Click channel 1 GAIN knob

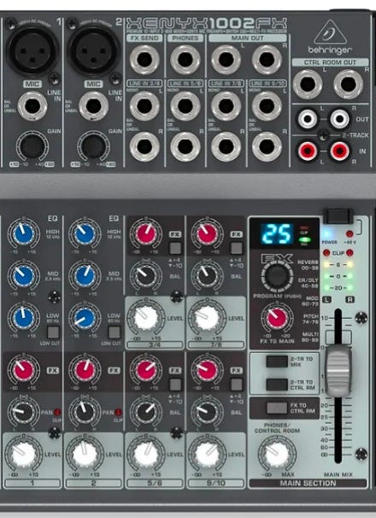32,146
